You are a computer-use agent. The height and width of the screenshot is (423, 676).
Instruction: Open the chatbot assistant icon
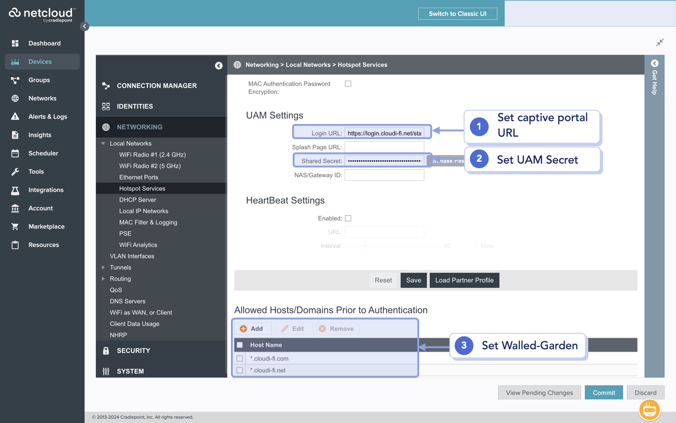coord(650,410)
